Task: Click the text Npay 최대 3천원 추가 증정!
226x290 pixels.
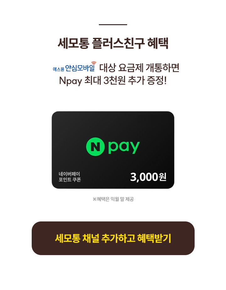Action: (x=113, y=81)
